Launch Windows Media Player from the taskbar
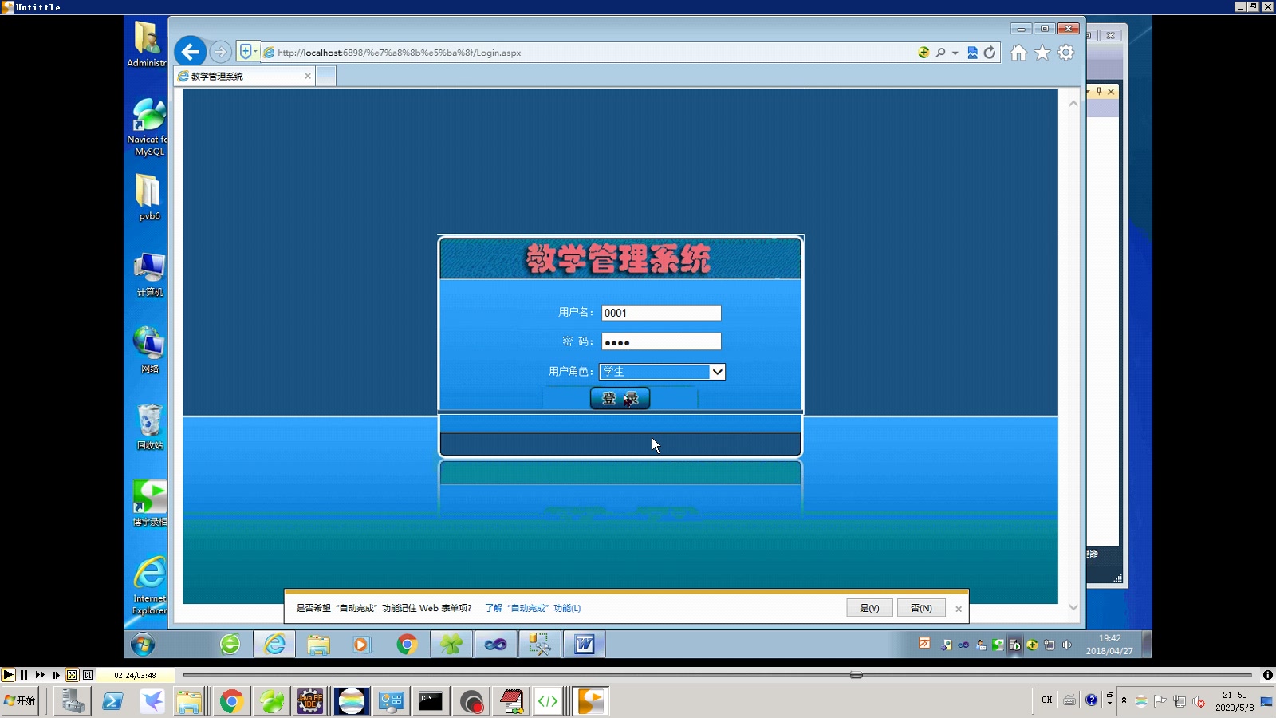This screenshot has height=718, width=1276. [x=362, y=644]
